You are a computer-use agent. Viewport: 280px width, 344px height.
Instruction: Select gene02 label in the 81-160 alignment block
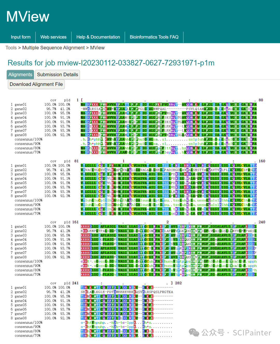point(20,170)
